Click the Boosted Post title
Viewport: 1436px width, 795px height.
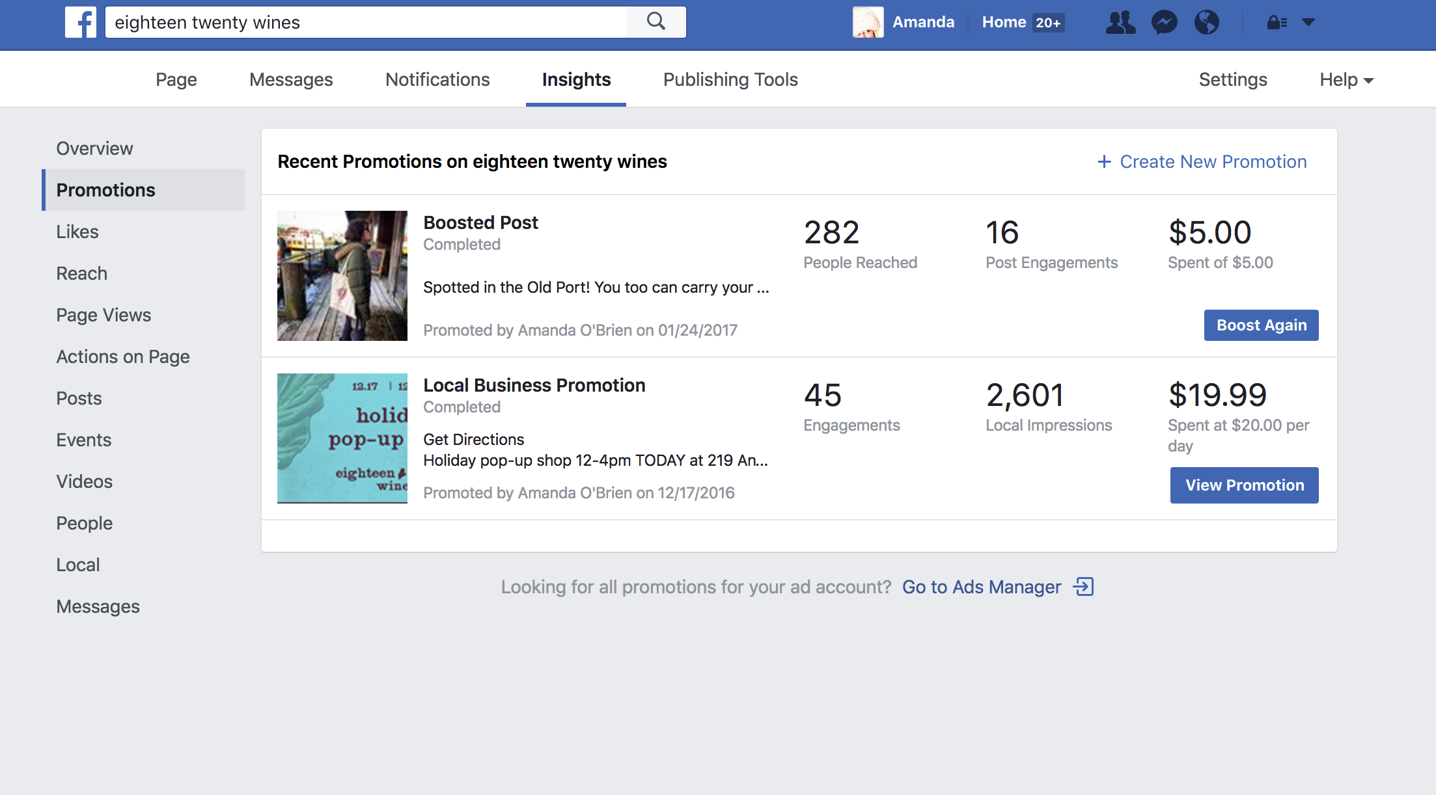tap(480, 222)
